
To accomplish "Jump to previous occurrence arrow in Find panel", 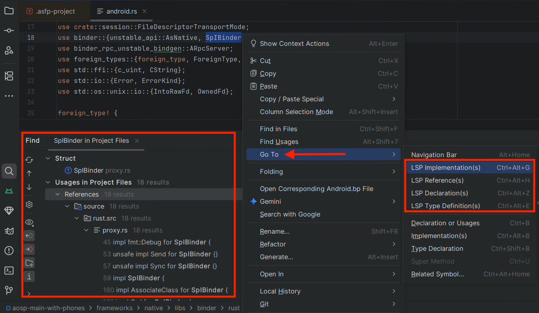I will click(x=29, y=173).
